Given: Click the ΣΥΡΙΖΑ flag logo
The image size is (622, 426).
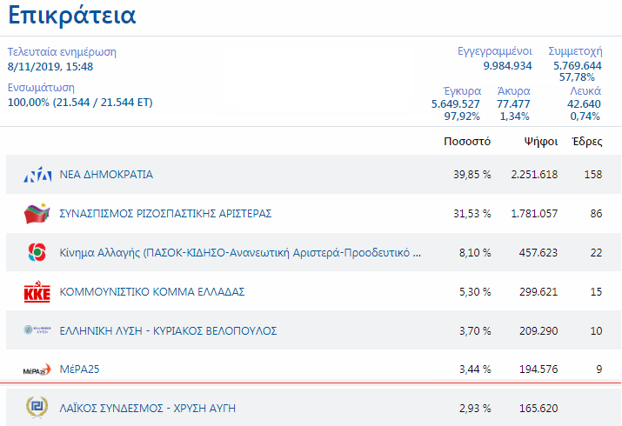Looking at the screenshot, I should [x=37, y=213].
